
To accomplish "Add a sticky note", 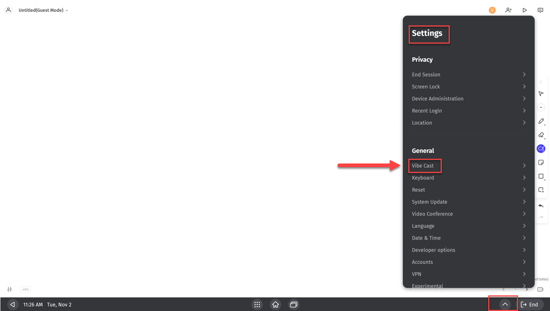I will coord(541,162).
